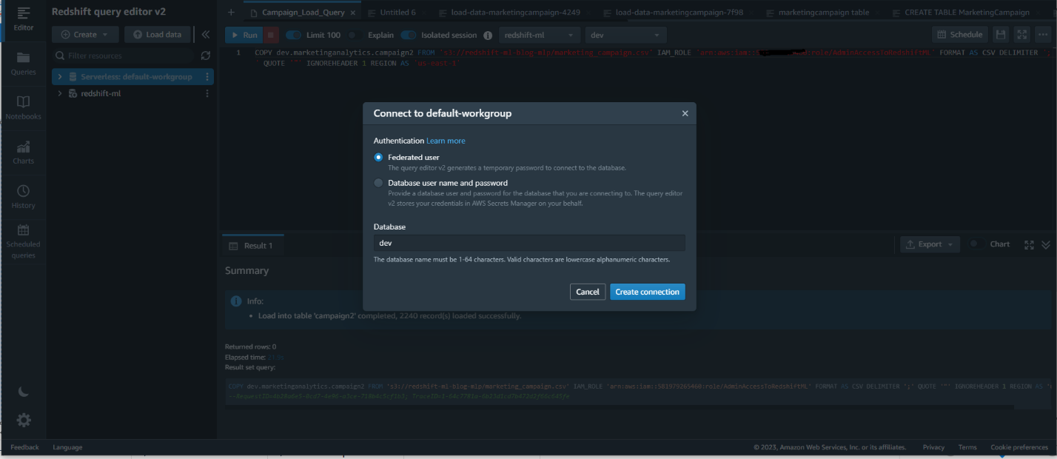Open Feedback link in footer
The height and width of the screenshot is (459, 1057).
point(24,447)
